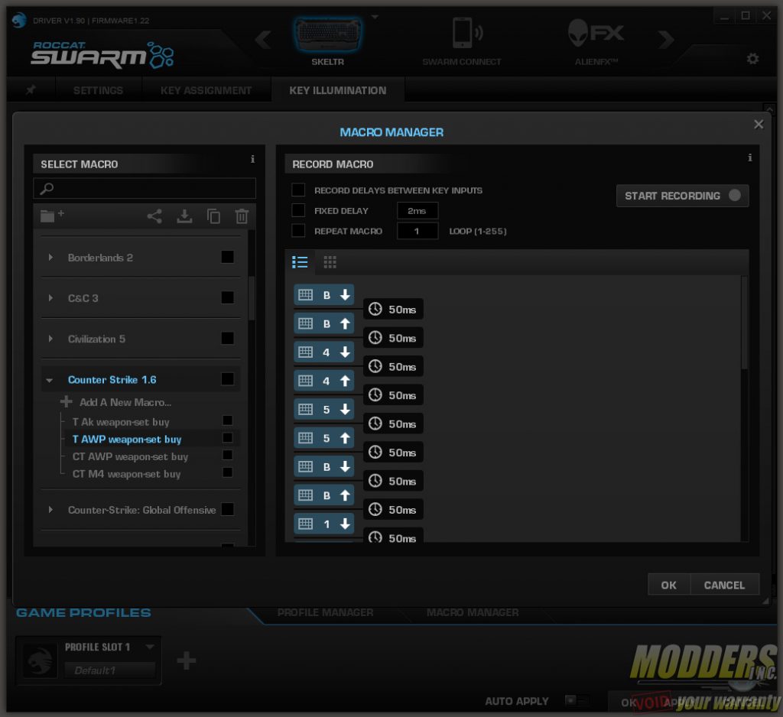The width and height of the screenshot is (783, 717).
Task: Switch to the Profile Manager tab
Action: [x=325, y=612]
